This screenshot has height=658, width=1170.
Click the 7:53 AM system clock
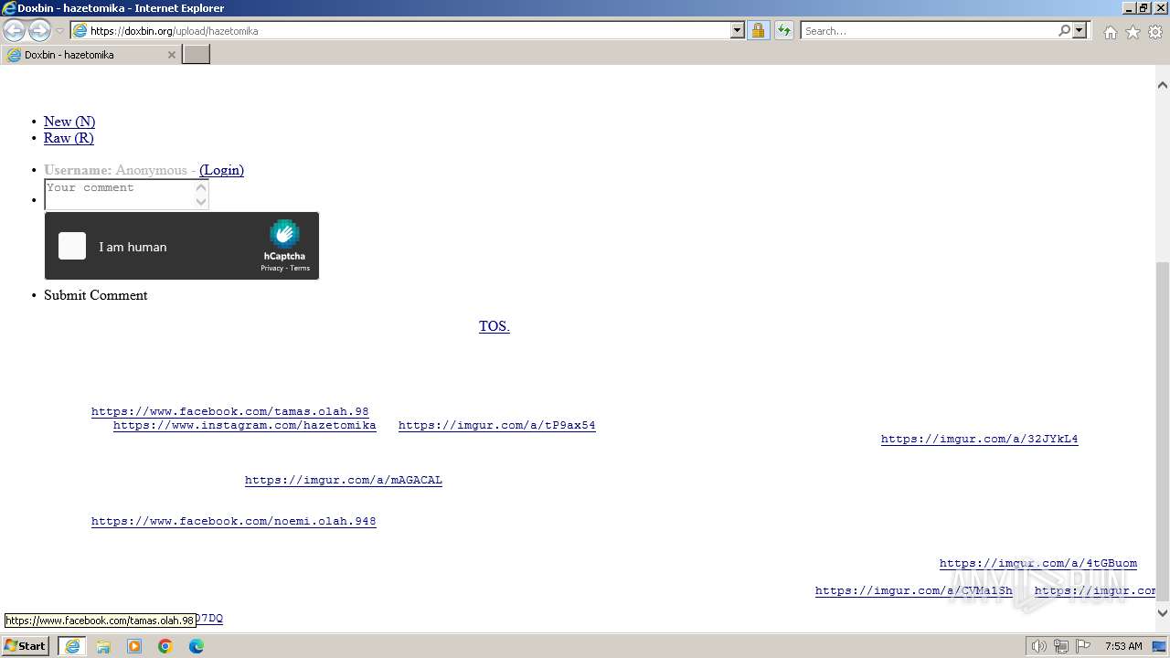point(1122,646)
